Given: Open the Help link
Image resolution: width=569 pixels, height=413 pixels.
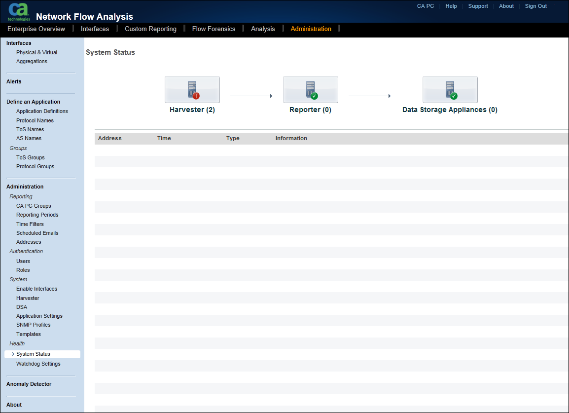Looking at the screenshot, I should 451,6.
